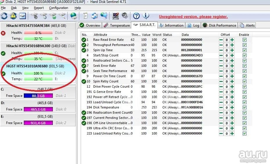
Task: Open the Help menu
Action: [x=78, y=8]
